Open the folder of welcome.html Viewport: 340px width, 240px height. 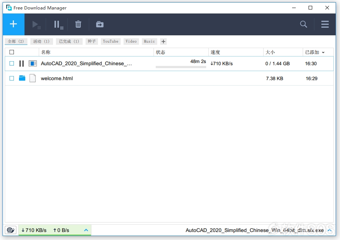click(22, 78)
